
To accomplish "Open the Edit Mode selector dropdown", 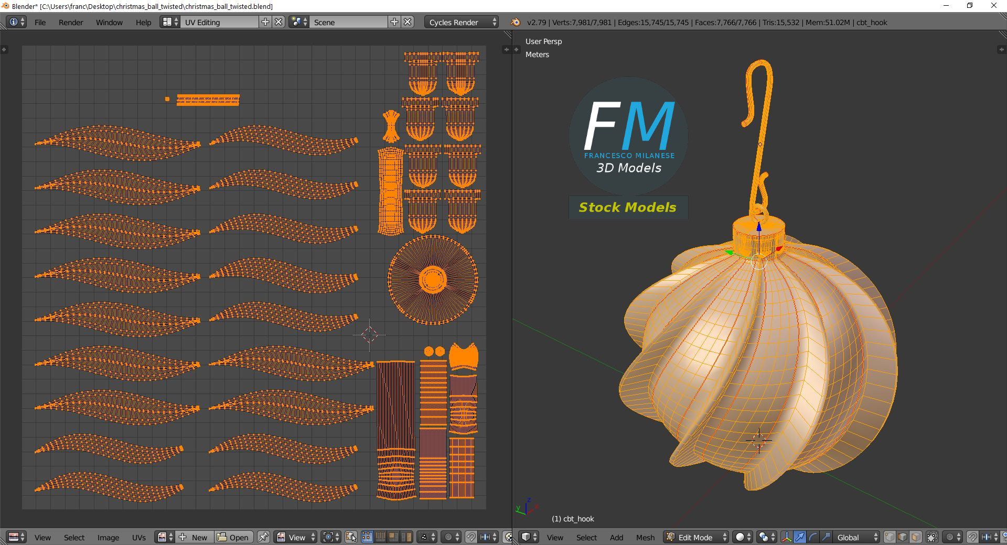I will (696, 537).
